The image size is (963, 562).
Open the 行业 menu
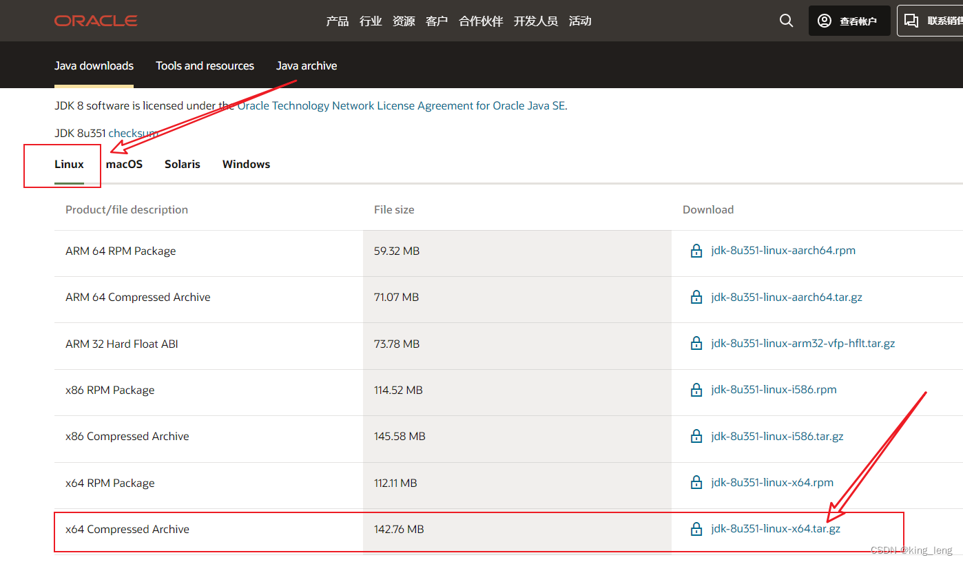coord(371,21)
